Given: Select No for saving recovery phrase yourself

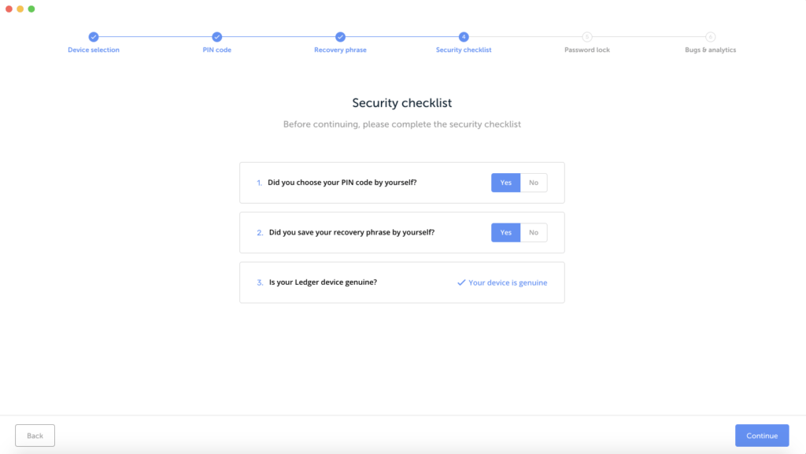Looking at the screenshot, I should (x=534, y=233).
